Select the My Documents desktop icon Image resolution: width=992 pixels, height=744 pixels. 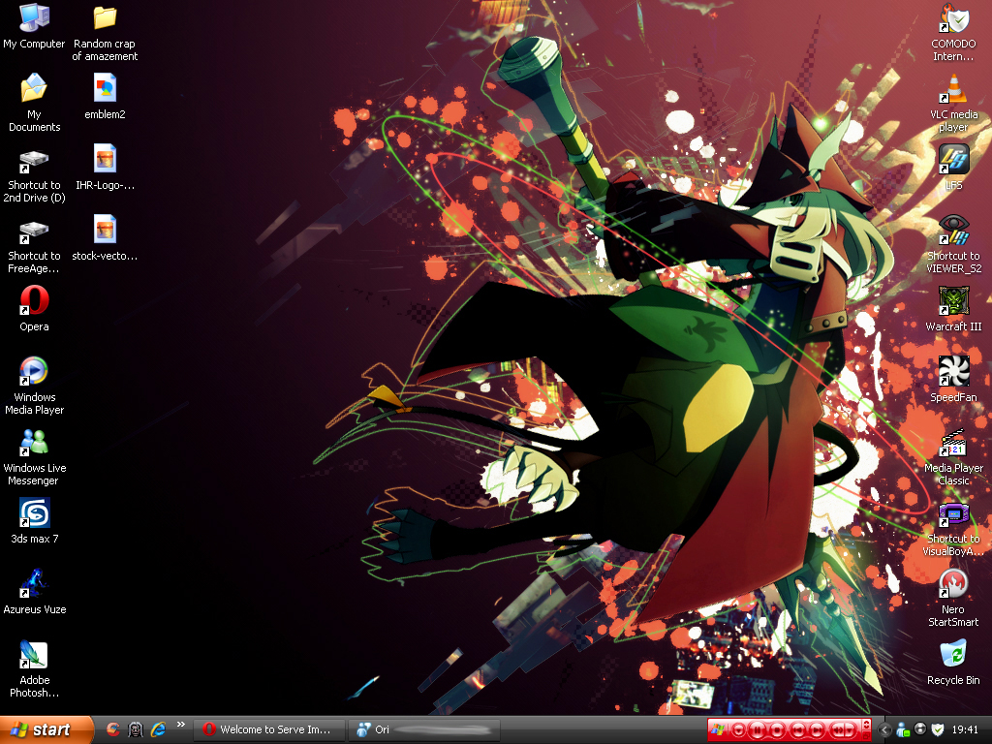click(x=34, y=103)
